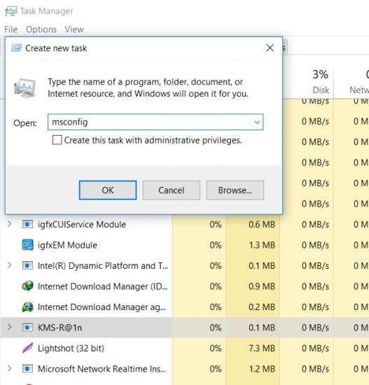The image size is (369, 385).
Task: Click the msconfig Open text field
Action: [155, 122]
